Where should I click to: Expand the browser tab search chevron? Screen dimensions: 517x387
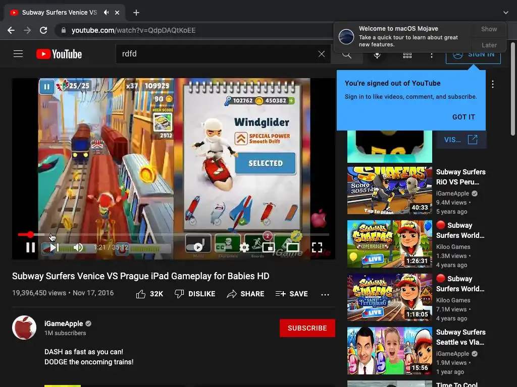coord(506,13)
